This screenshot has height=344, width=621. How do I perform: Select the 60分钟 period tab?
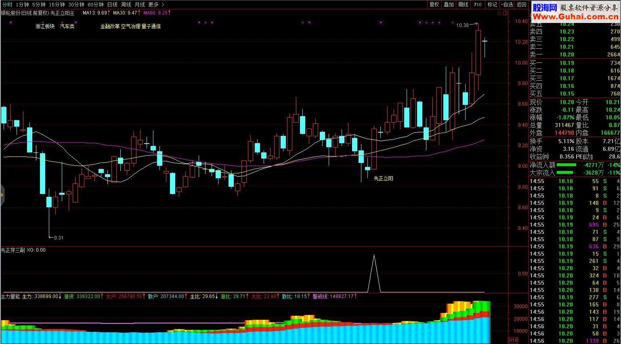pyautogui.click(x=96, y=4)
